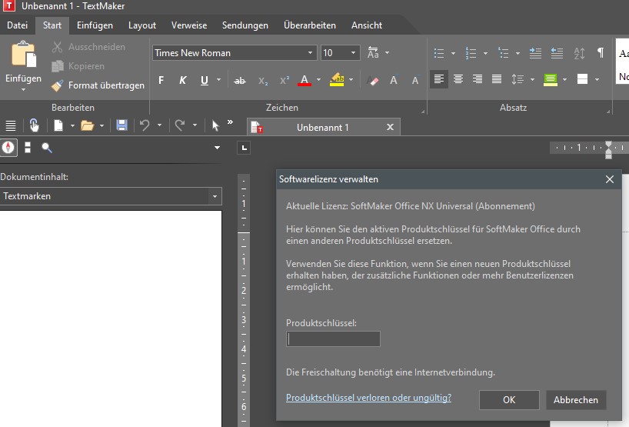Image resolution: width=629 pixels, height=427 pixels.
Task: Click sidebar search magnifier icon
Action: pos(47,148)
